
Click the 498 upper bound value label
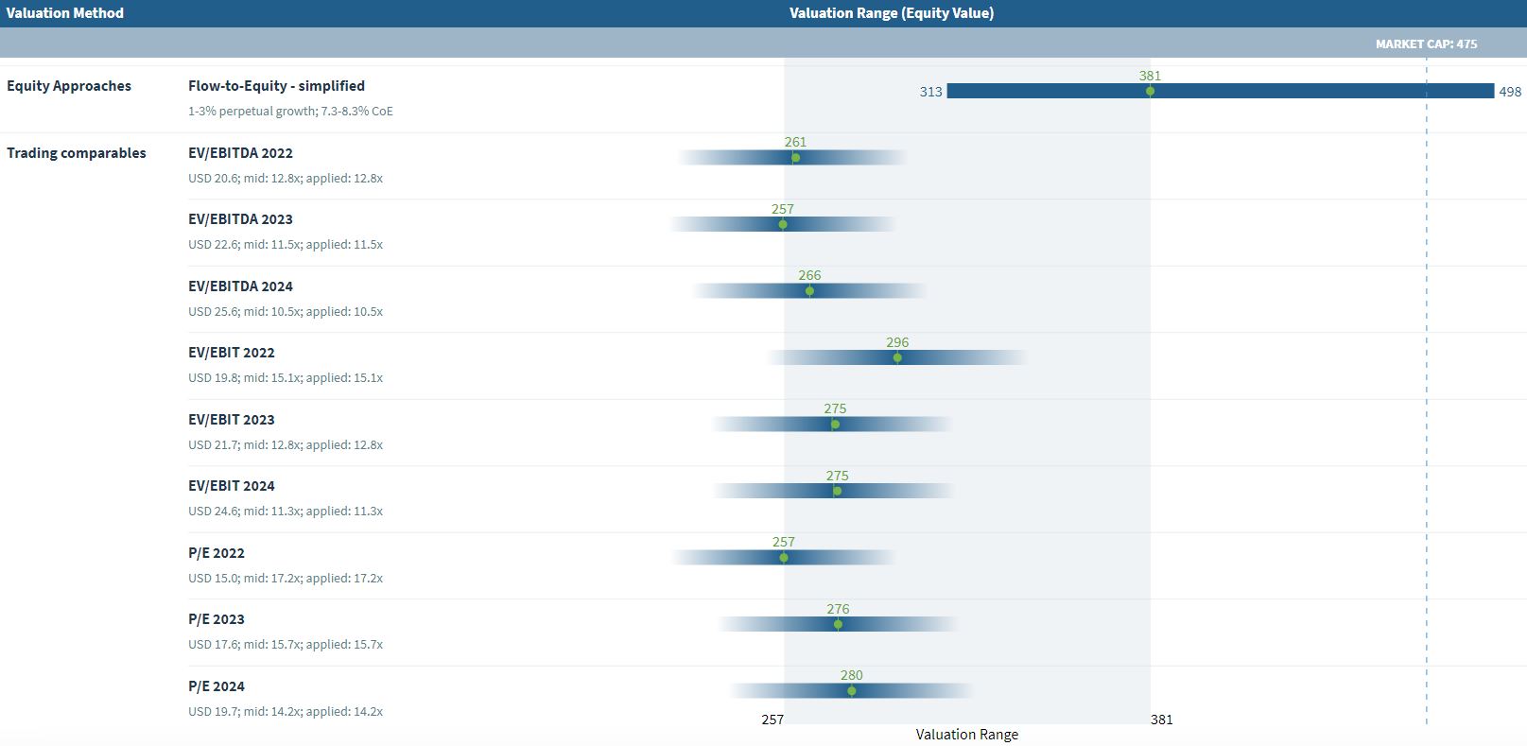(1510, 92)
